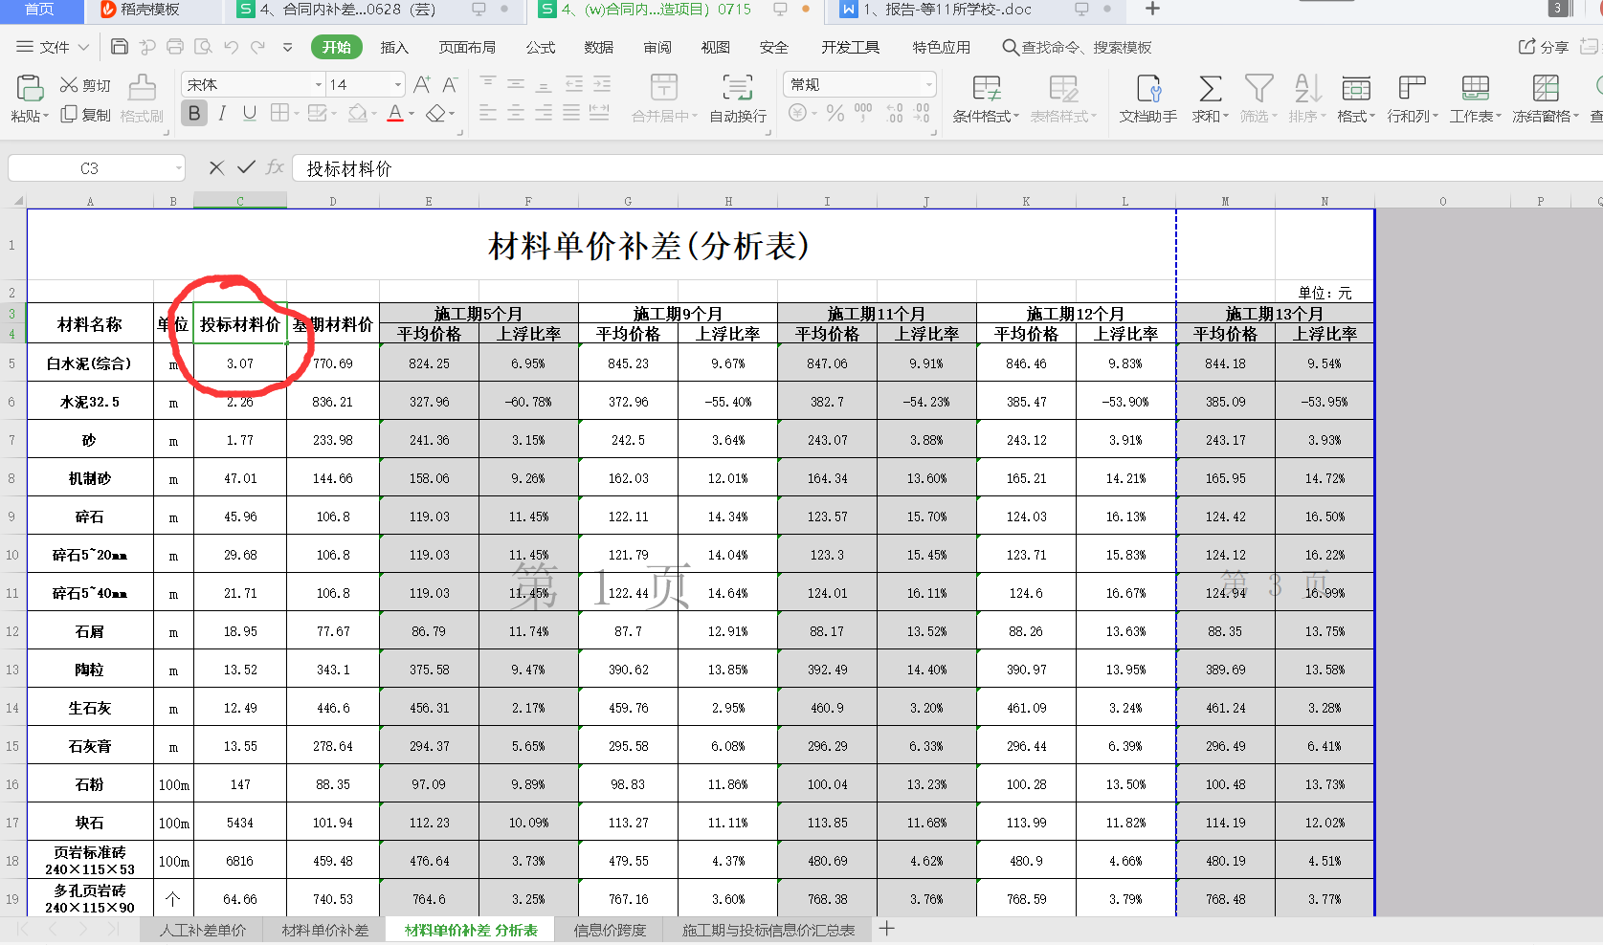Image resolution: width=1603 pixels, height=945 pixels.
Task: Switch to the 开发工具 ribbon tab
Action: tap(850, 47)
